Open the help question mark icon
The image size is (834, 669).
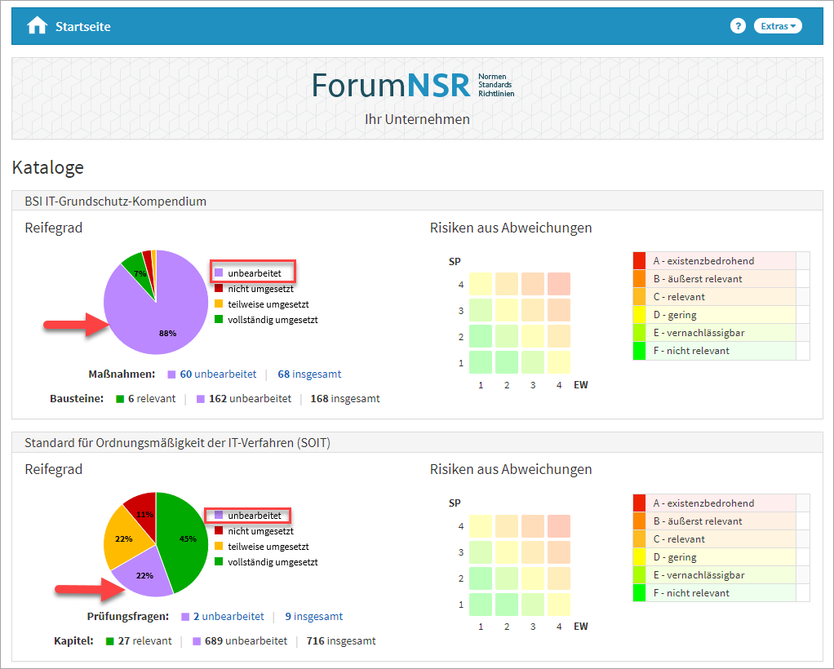738,26
